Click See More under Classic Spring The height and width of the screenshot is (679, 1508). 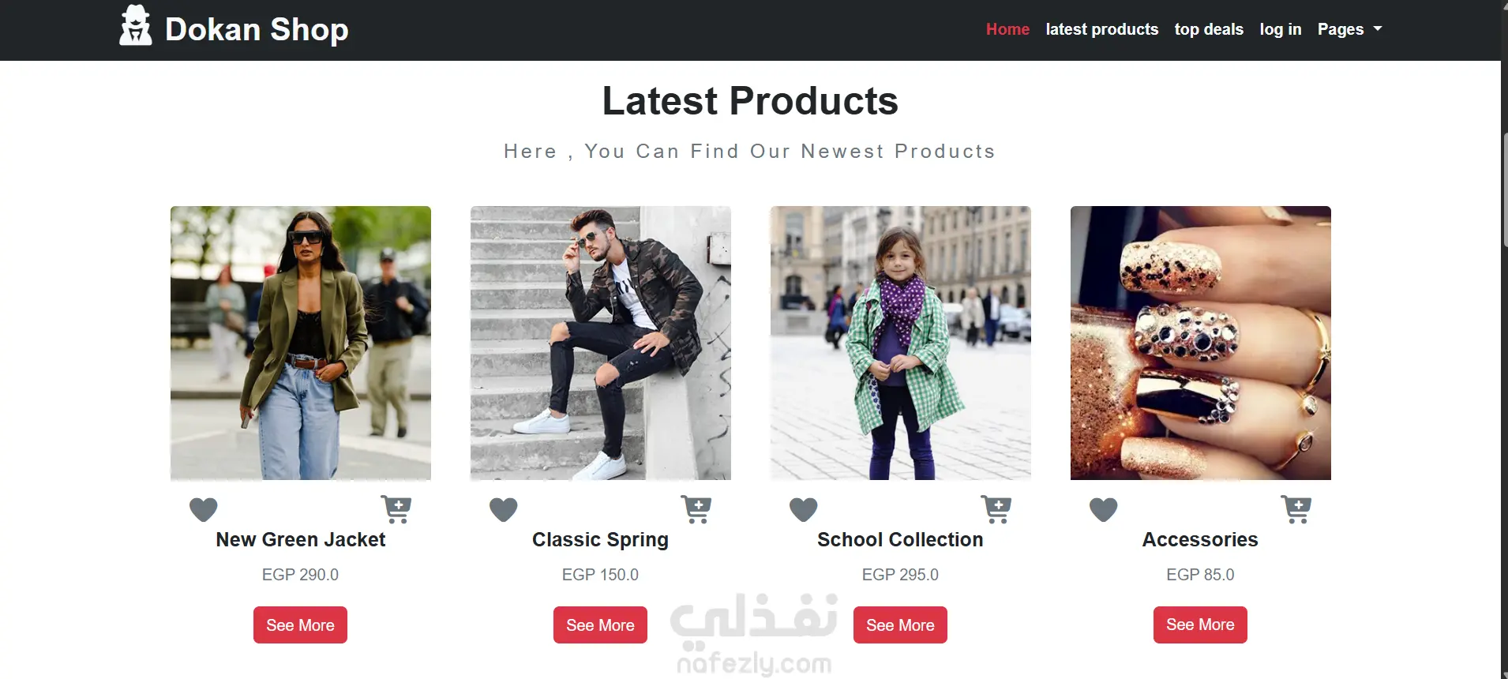[x=600, y=625]
